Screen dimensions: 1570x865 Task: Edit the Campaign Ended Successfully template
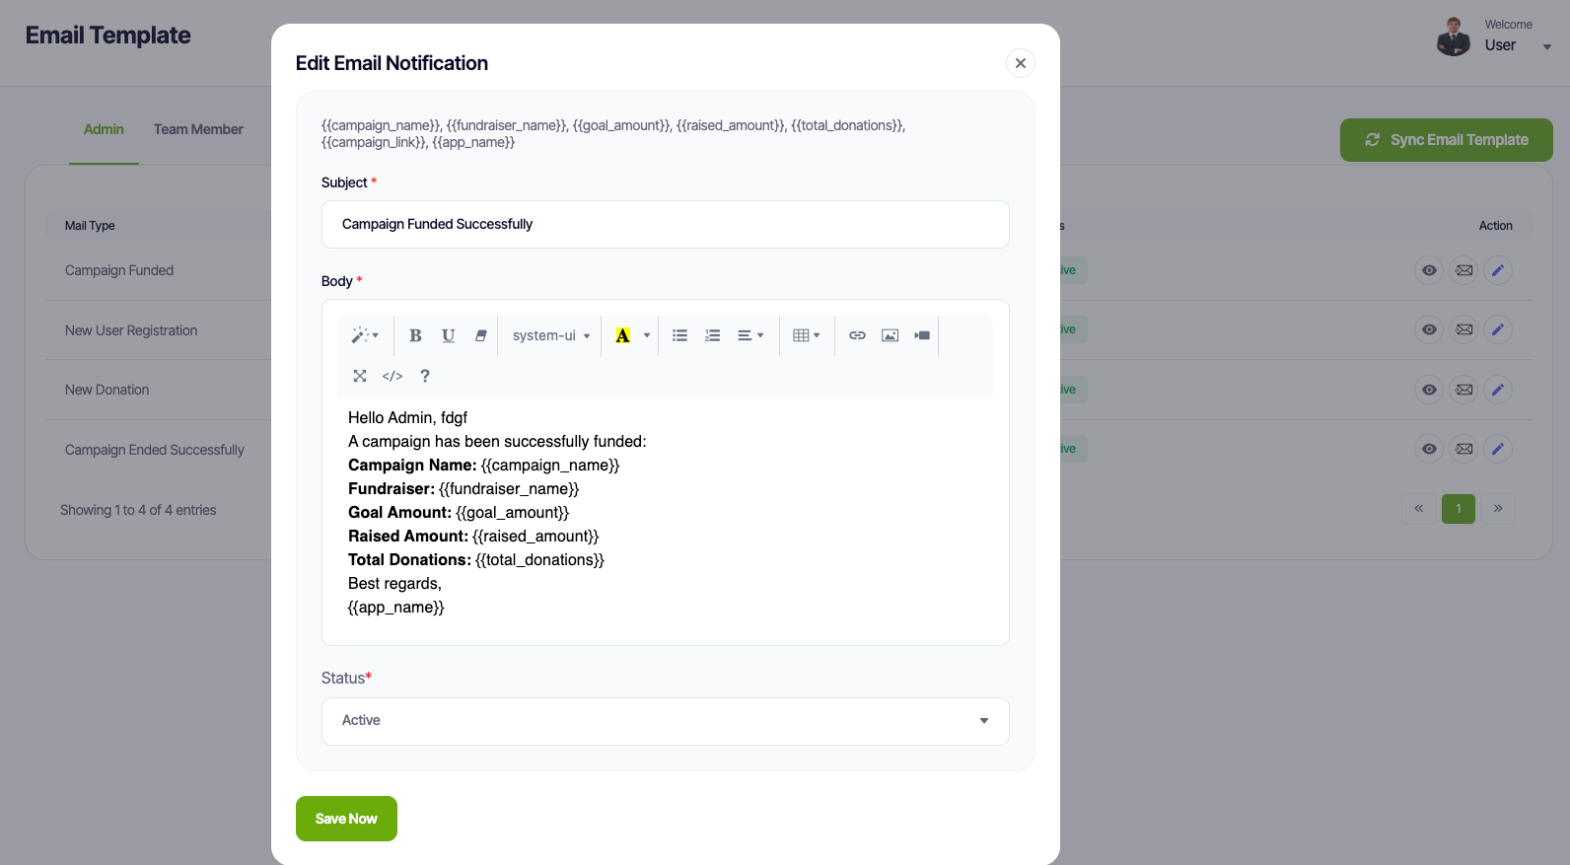1498,449
